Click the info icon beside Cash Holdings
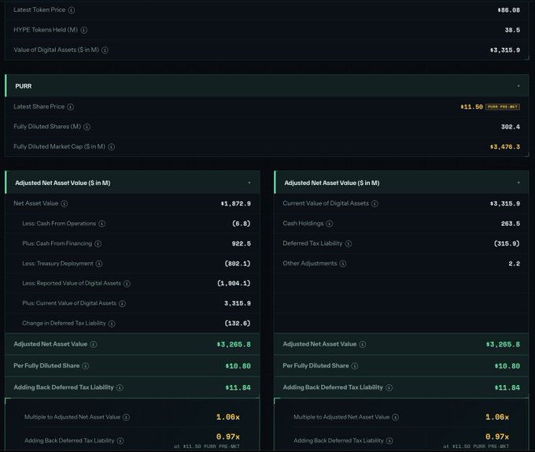The image size is (535, 452). 329,224
